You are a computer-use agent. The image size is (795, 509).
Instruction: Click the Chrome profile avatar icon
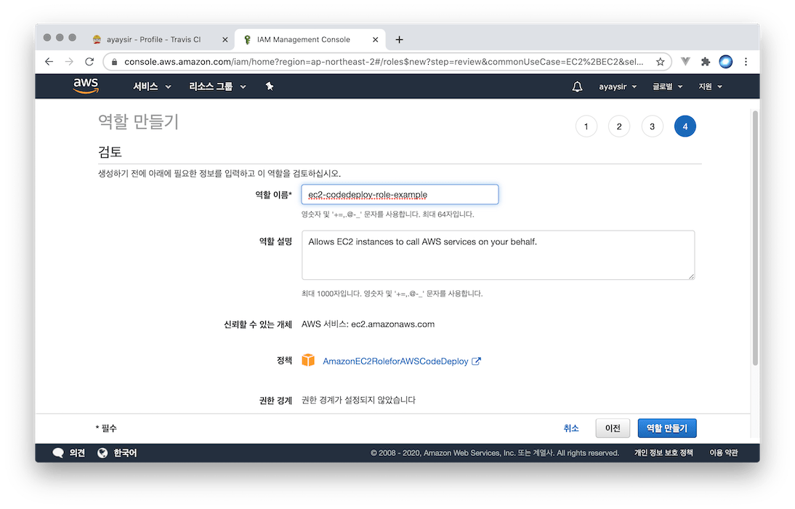tap(725, 62)
